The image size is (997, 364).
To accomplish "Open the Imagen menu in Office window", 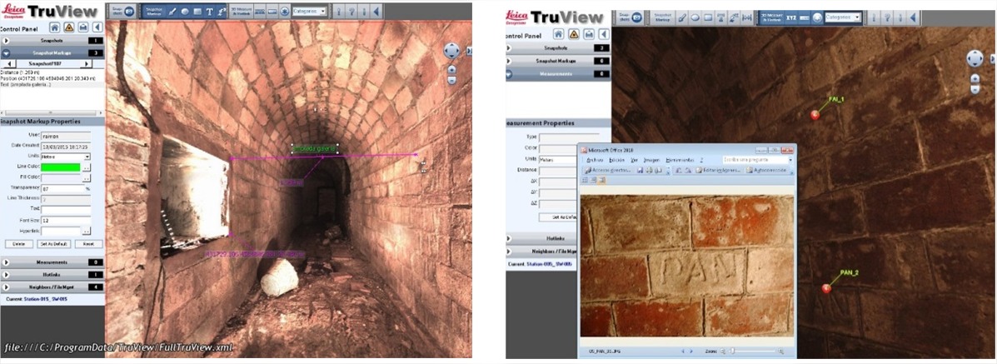I will 651,160.
